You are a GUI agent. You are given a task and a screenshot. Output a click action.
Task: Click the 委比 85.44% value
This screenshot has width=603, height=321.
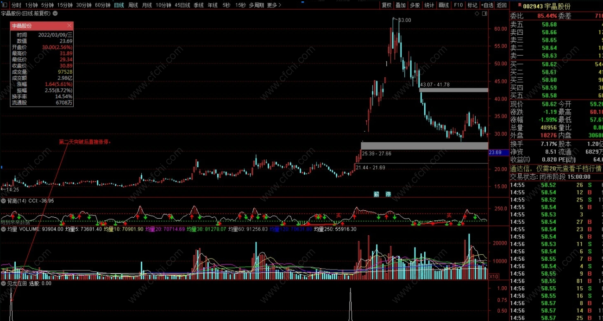point(546,16)
